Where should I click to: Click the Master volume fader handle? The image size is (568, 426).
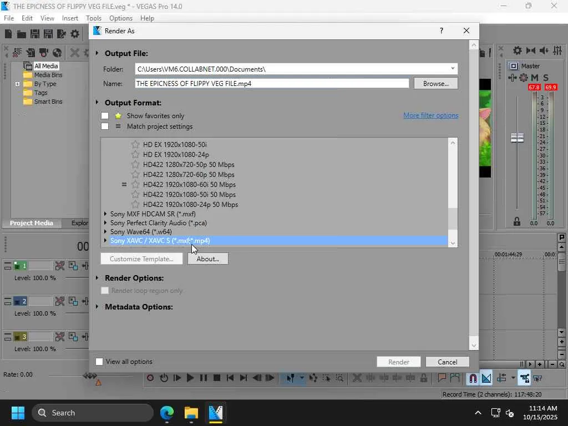tap(517, 138)
